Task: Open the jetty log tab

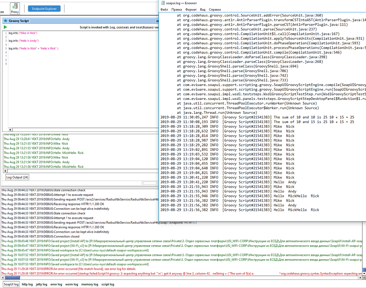Action: (x=42, y=284)
